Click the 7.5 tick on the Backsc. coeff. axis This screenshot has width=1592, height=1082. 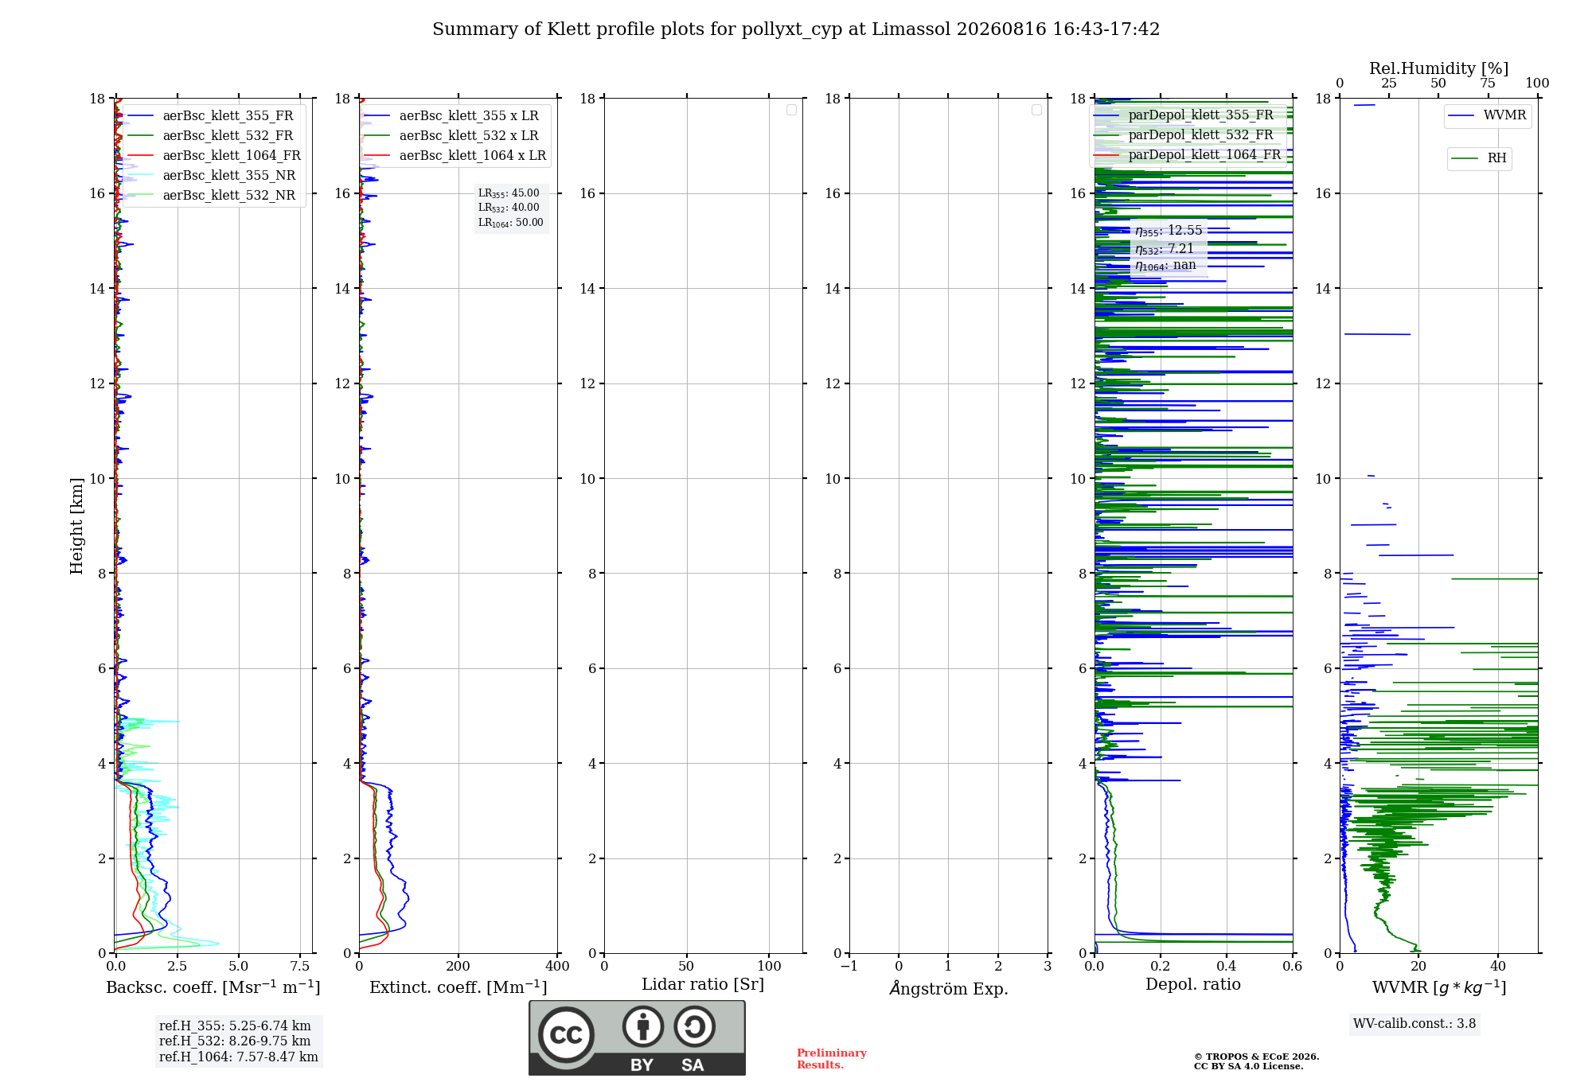tap(300, 966)
